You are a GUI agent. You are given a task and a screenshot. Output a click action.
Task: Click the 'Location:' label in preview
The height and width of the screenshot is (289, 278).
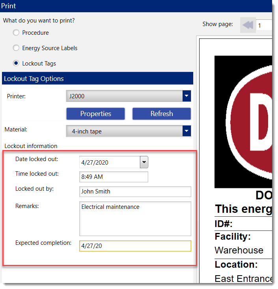coord(236,265)
